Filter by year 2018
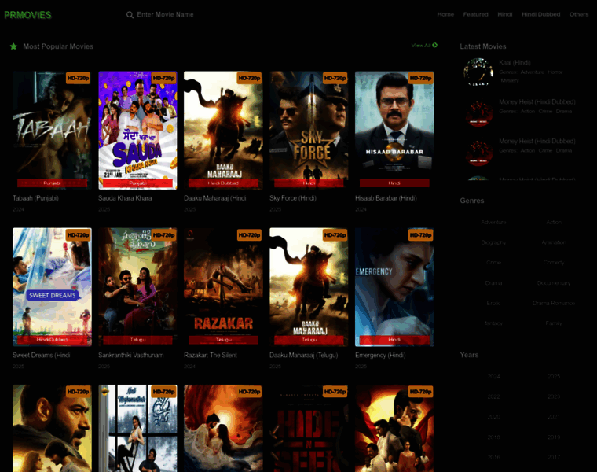The image size is (597, 472). click(x=493, y=437)
